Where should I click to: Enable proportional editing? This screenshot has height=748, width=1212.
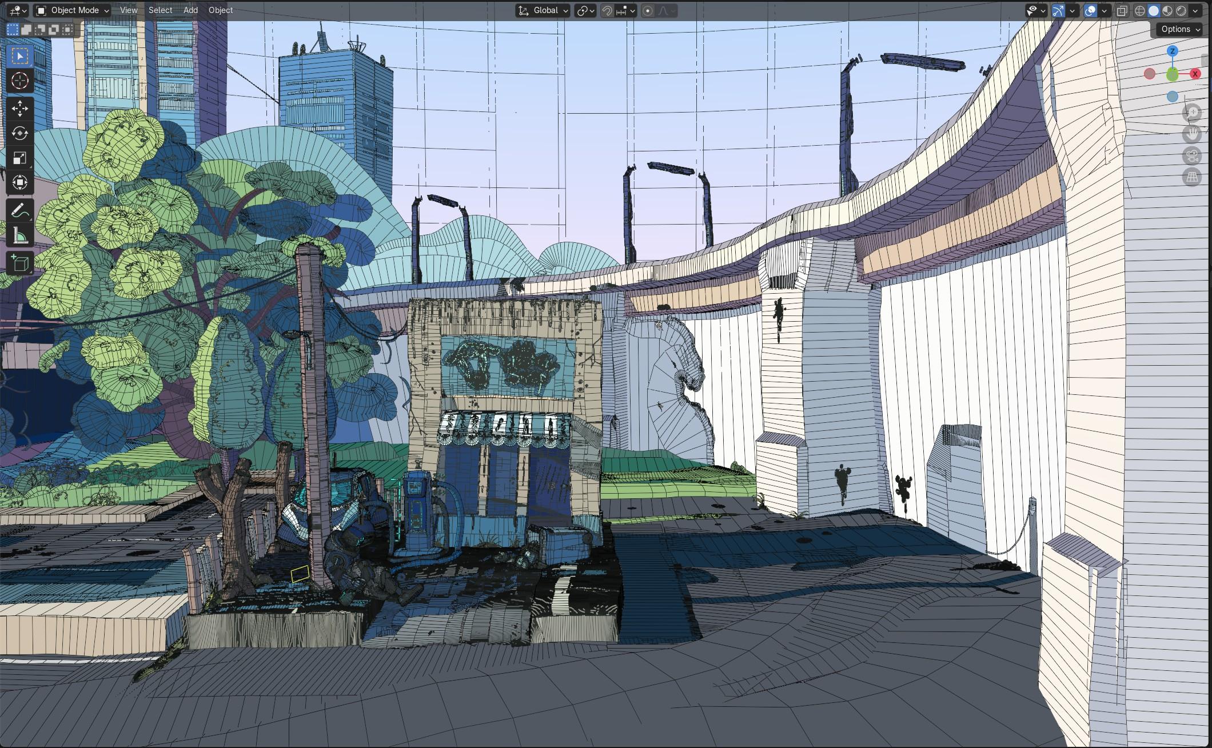[648, 10]
